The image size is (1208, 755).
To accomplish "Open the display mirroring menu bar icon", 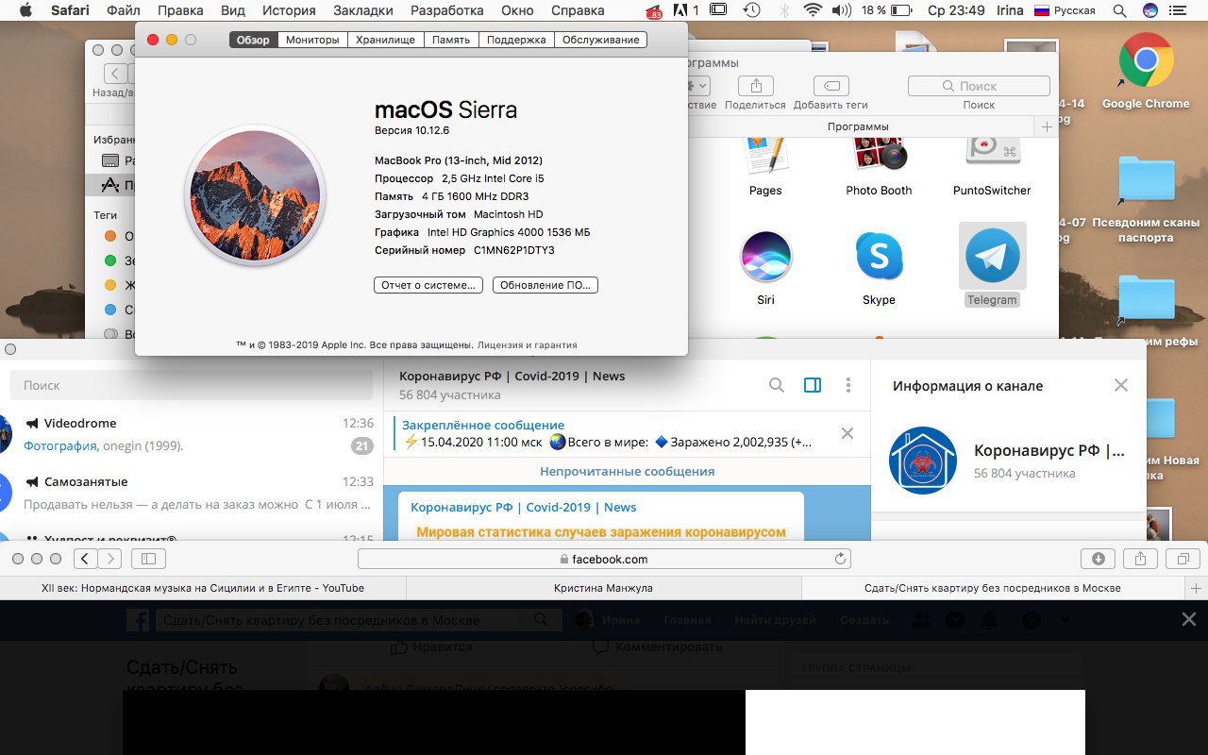I will [x=718, y=10].
